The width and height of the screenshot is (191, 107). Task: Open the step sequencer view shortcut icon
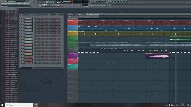[x=95, y=1]
